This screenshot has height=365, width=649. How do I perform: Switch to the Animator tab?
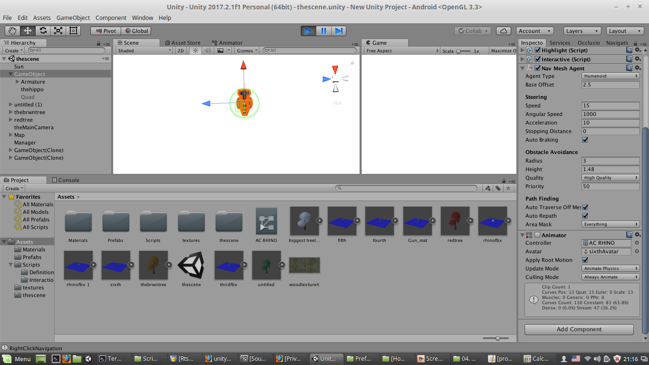click(227, 43)
